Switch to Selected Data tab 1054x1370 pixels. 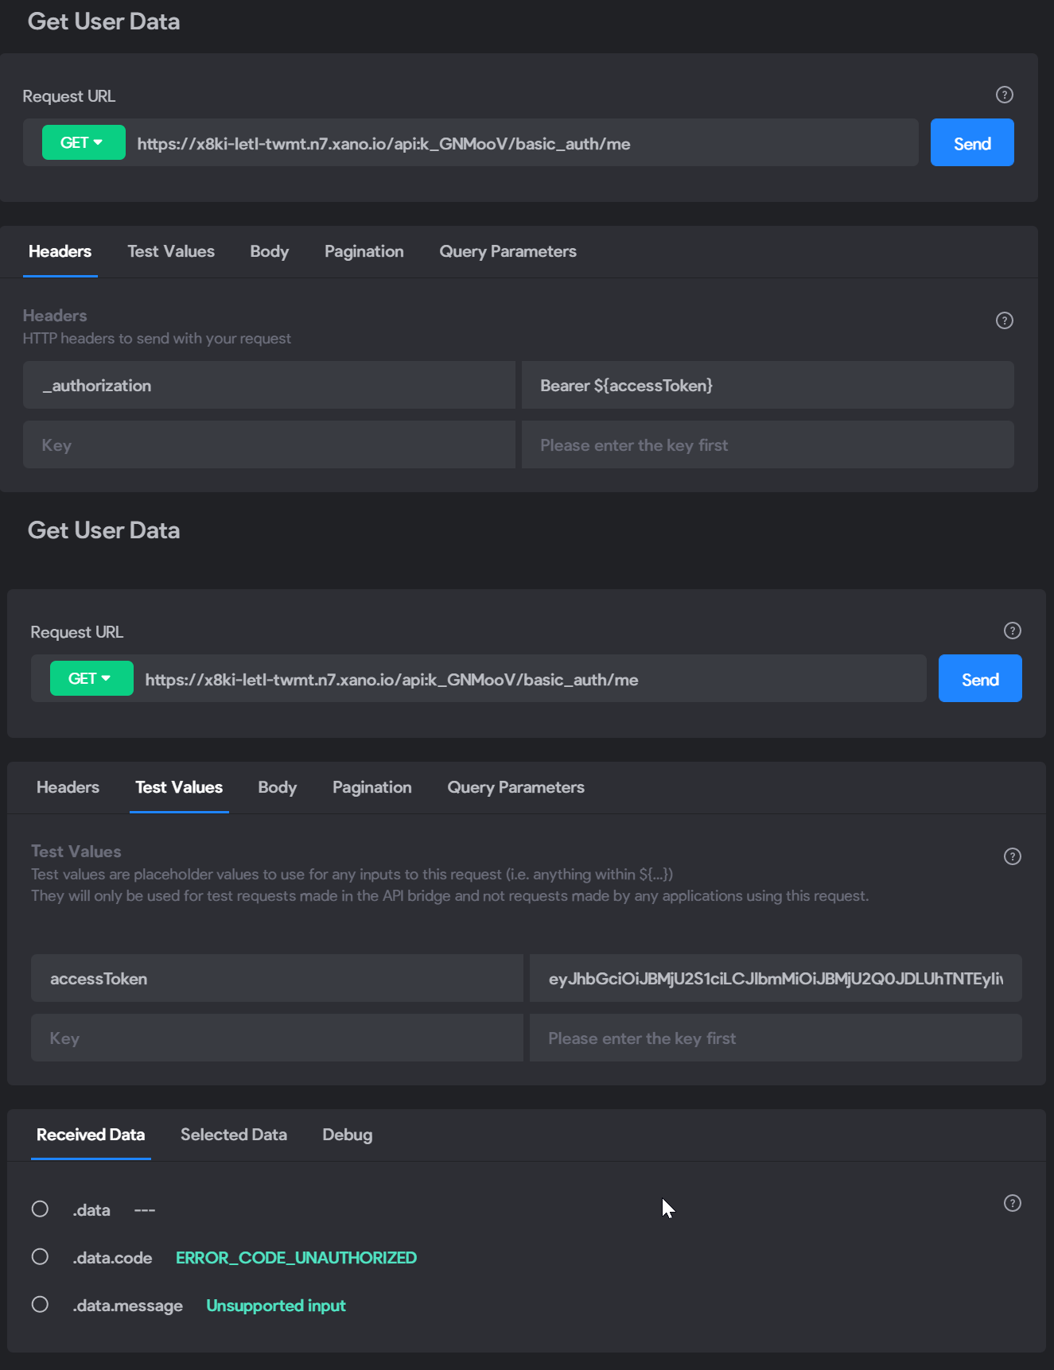click(x=234, y=1135)
